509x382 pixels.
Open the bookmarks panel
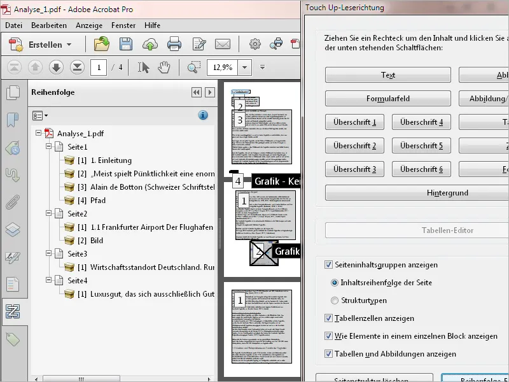[13, 120]
